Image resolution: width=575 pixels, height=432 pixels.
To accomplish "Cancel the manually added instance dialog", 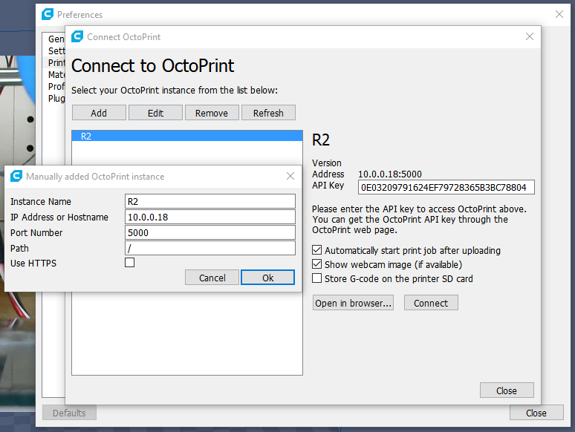I will click(x=212, y=278).
